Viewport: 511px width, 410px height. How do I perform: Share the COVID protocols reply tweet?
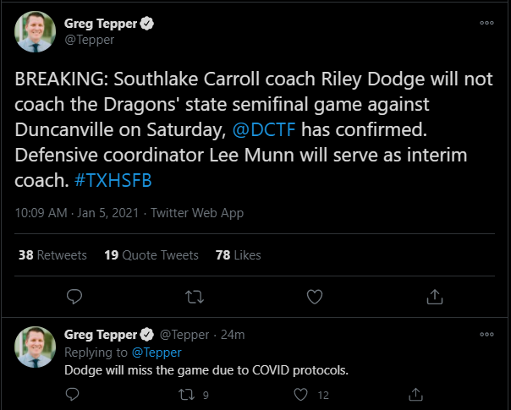click(415, 394)
